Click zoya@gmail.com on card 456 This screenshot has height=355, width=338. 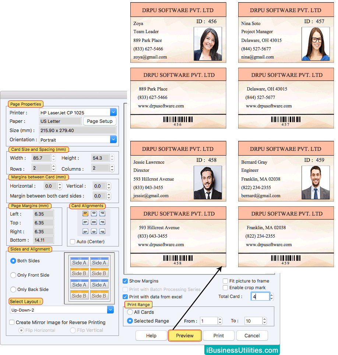coord(150,57)
